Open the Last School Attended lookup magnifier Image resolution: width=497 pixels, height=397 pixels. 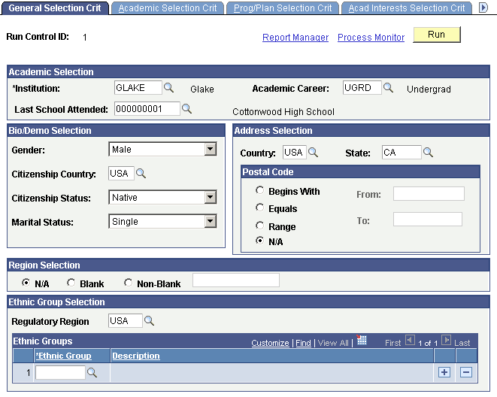pyautogui.click(x=186, y=109)
